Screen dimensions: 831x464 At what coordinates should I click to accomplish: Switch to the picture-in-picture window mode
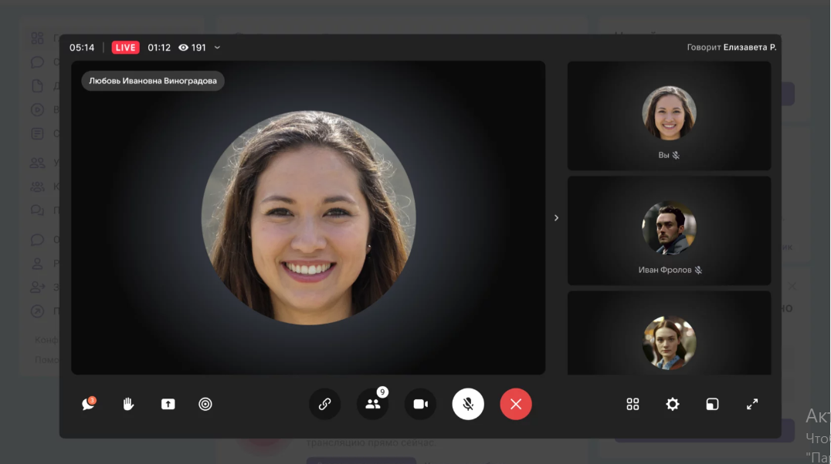[x=712, y=404]
